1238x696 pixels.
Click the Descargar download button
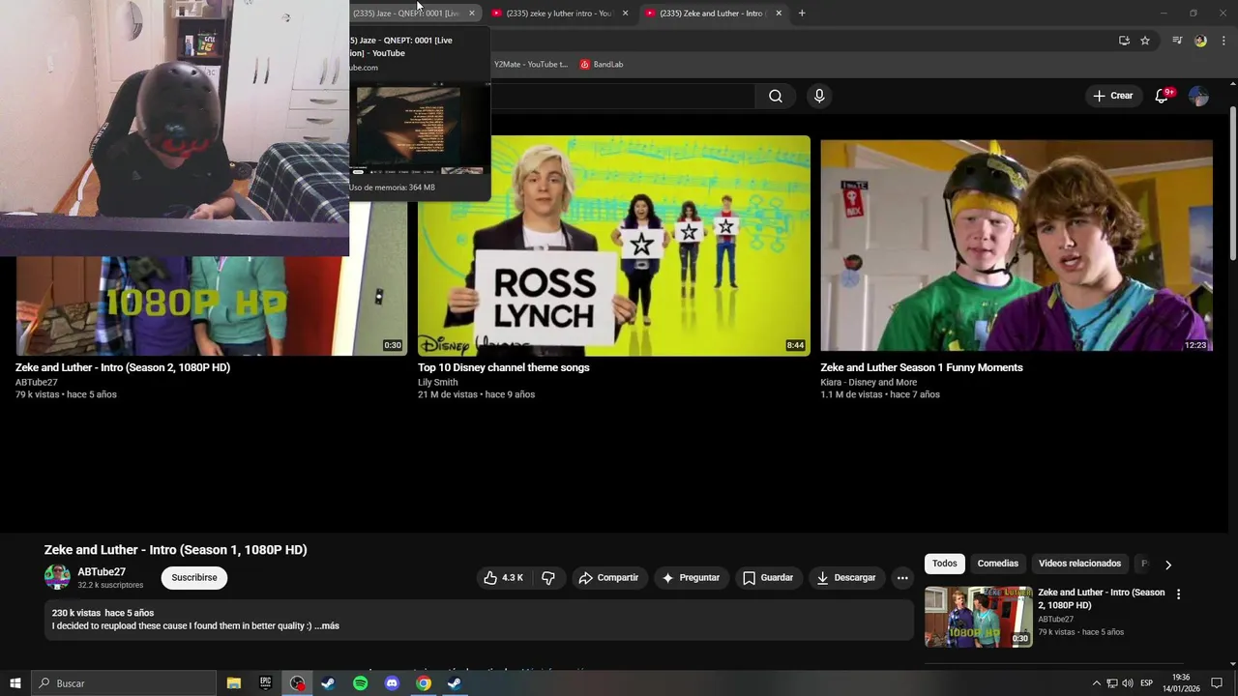(x=846, y=578)
